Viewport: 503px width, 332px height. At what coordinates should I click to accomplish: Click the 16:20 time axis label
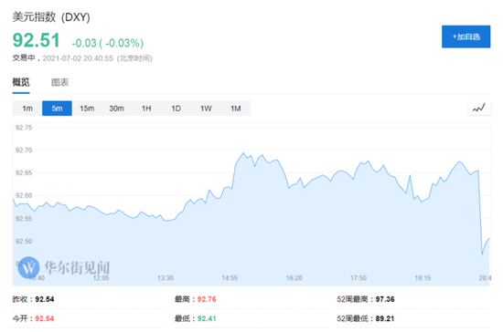[x=294, y=278]
